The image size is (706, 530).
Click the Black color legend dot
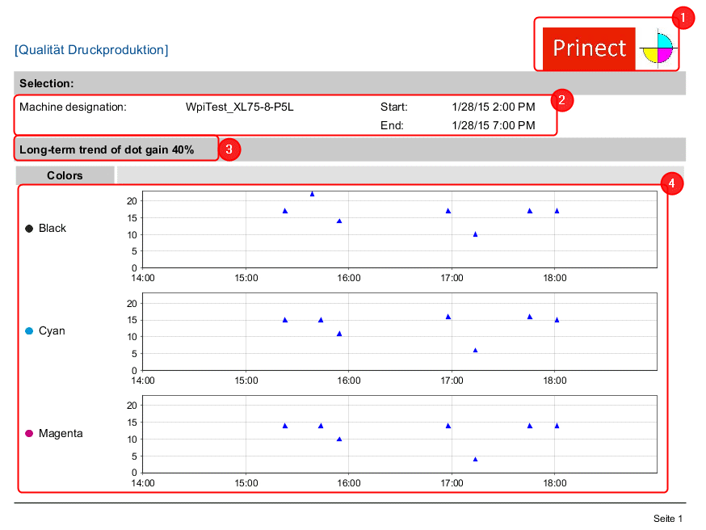[29, 229]
